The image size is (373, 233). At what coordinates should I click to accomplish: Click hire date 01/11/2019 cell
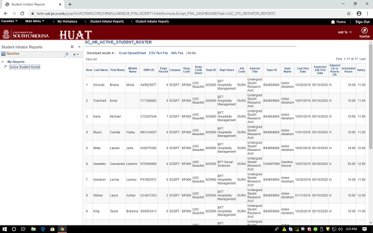[x=302, y=196]
